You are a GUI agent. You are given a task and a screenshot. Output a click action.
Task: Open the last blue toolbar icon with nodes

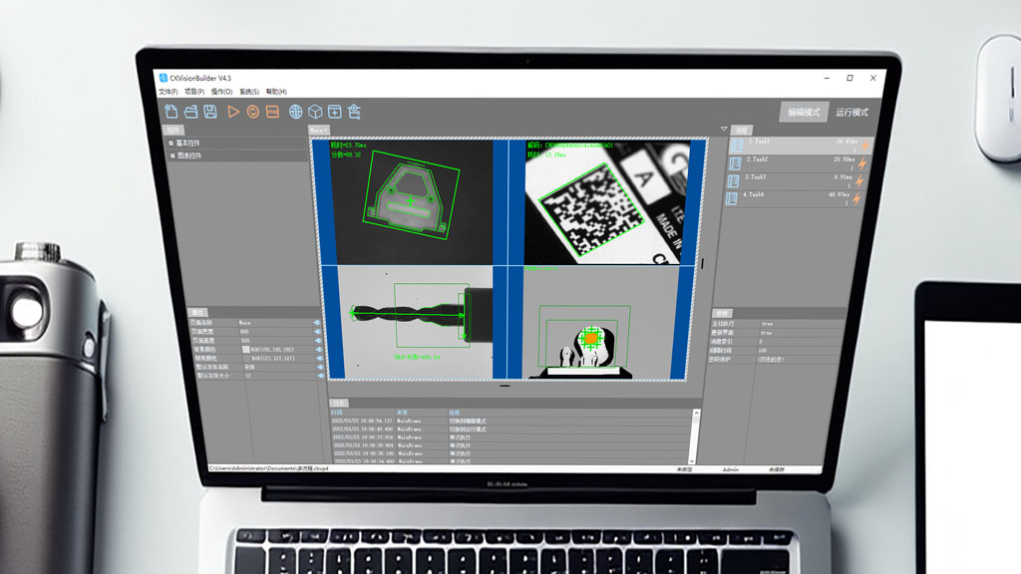coord(354,112)
